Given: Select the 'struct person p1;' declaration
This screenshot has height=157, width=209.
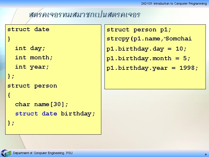Looking at the screenshot, I should (x=139, y=30).
